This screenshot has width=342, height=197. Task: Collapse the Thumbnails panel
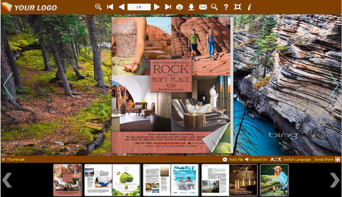click(x=13, y=159)
